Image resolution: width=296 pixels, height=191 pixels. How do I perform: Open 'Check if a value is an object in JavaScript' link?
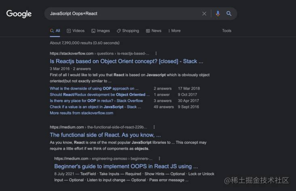tap(95, 107)
